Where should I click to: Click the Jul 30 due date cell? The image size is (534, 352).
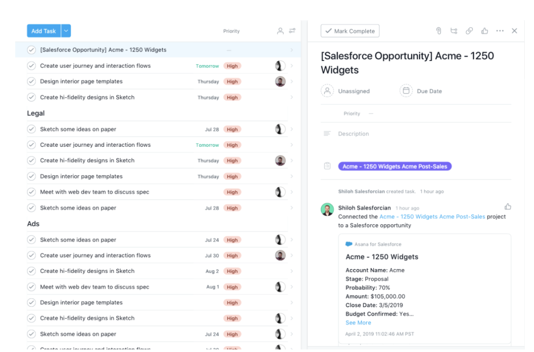tap(212, 256)
